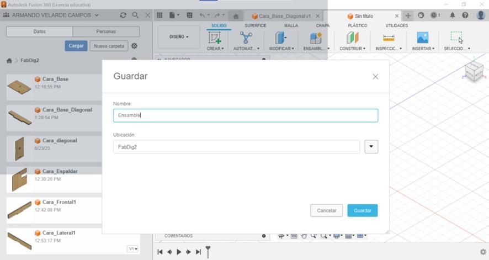The image size is (489, 260).
Task: Open the Inspeccionar measure tool
Action: [389, 38]
